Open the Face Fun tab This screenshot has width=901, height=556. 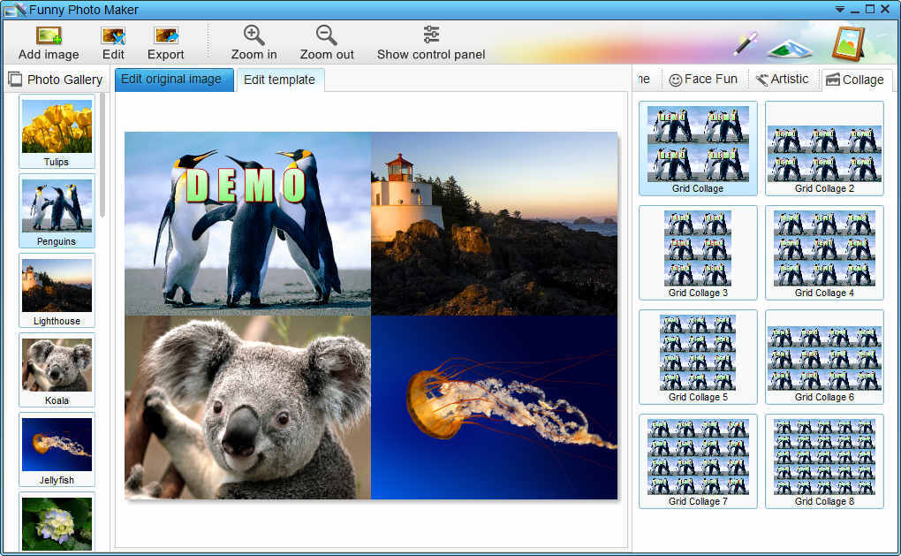pos(703,80)
